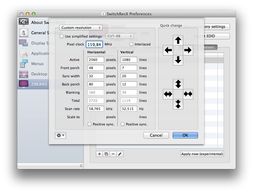Open Menus section in sidebar

pos(34,64)
